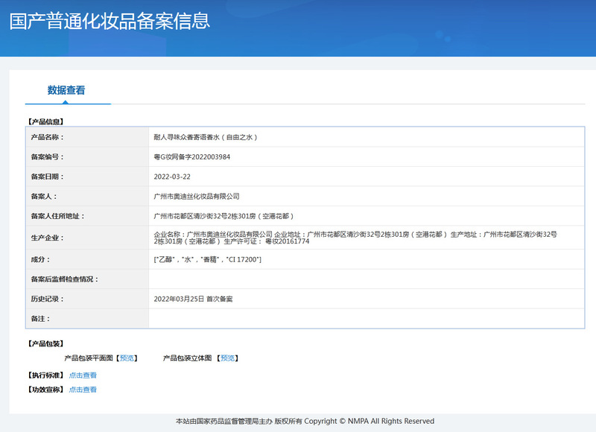Image resolution: width=596 pixels, height=432 pixels.
Task: Click the 备案人住所地址 address value
Action: tap(223, 216)
